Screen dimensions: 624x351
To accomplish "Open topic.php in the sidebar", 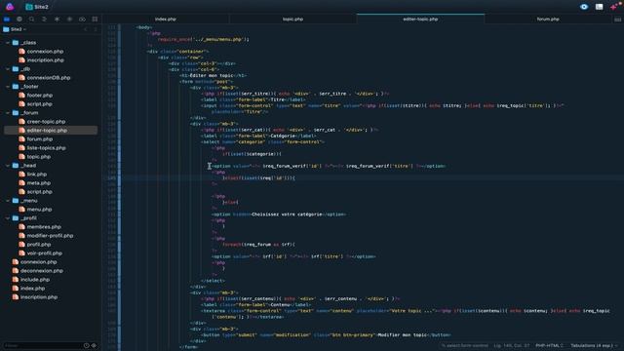I will [39, 156].
